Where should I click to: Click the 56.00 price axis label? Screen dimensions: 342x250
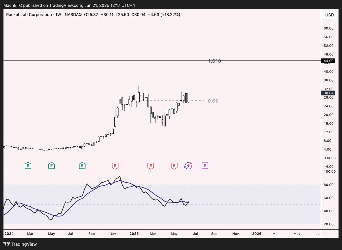point(329,37)
